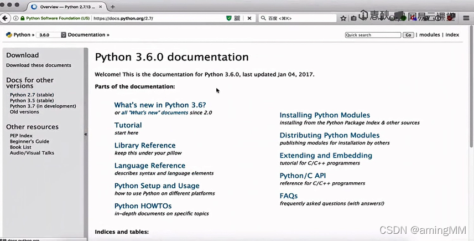Open the Book List link
Image resolution: width=474 pixels, height=241 pixels.
[20, 147]
